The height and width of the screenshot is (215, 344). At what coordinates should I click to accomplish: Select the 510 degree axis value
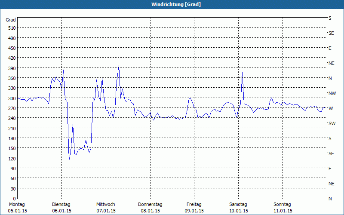12,28
